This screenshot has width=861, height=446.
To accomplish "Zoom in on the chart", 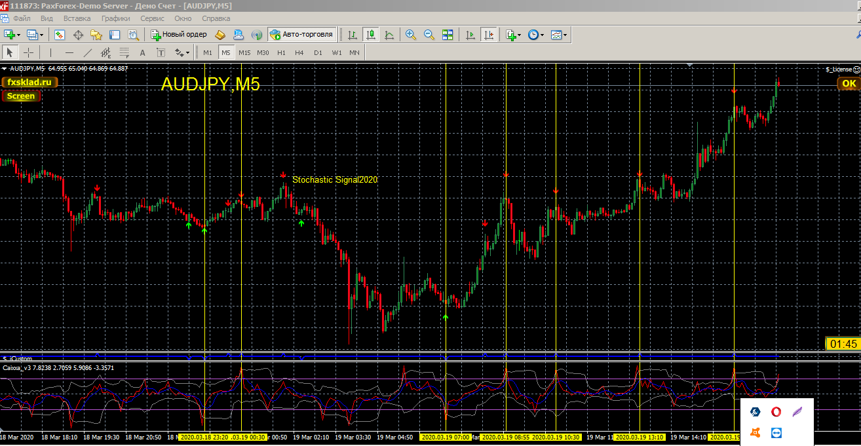I will (x=411, y=35).
